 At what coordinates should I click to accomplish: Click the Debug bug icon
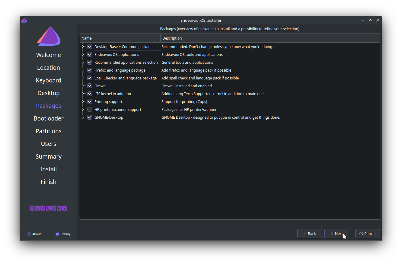pyautogui.click(x=57, y=234)
